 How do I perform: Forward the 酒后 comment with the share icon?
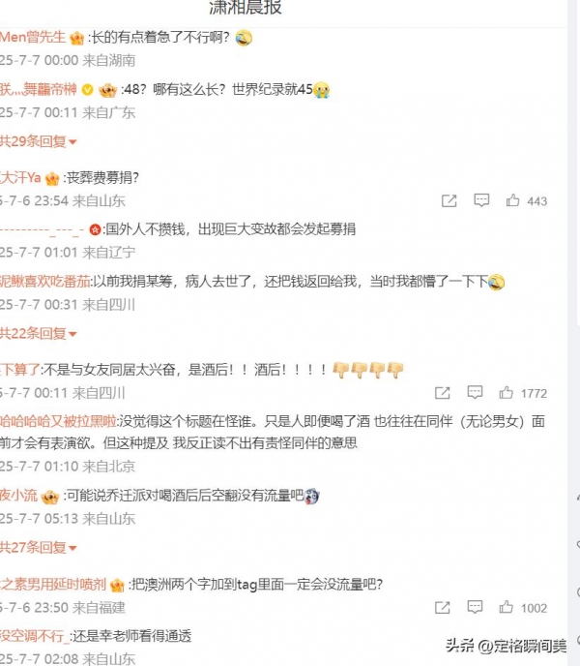(442, 393)
